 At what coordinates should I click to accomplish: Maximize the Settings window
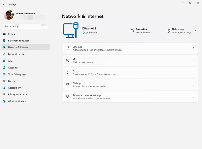click(x=190, y=3)
